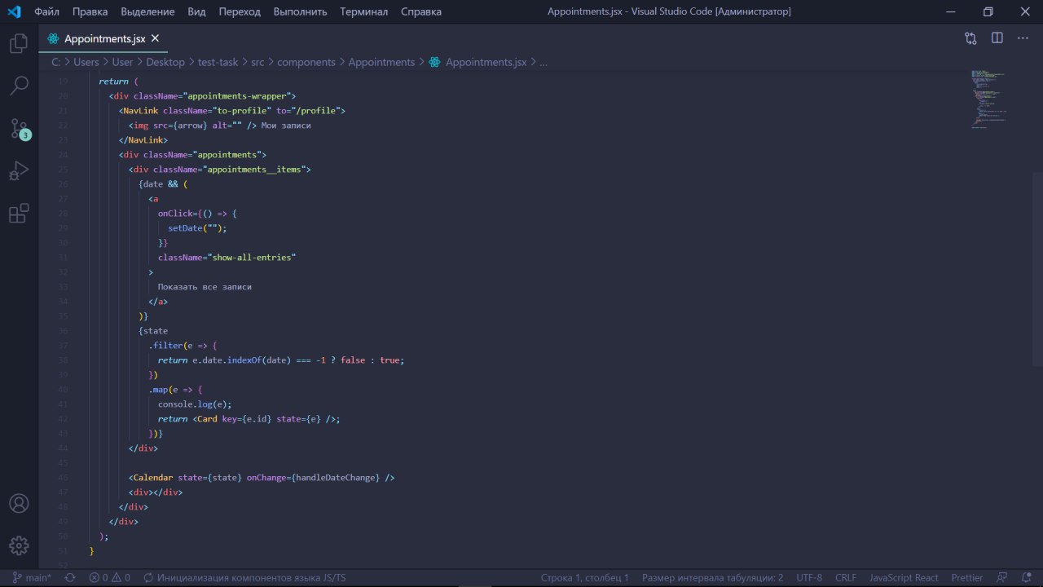Open Source Control with 3 pending changes
The width and height of the screenshot is (1043, 587).
pyautogui.click(x=19, y=129)
